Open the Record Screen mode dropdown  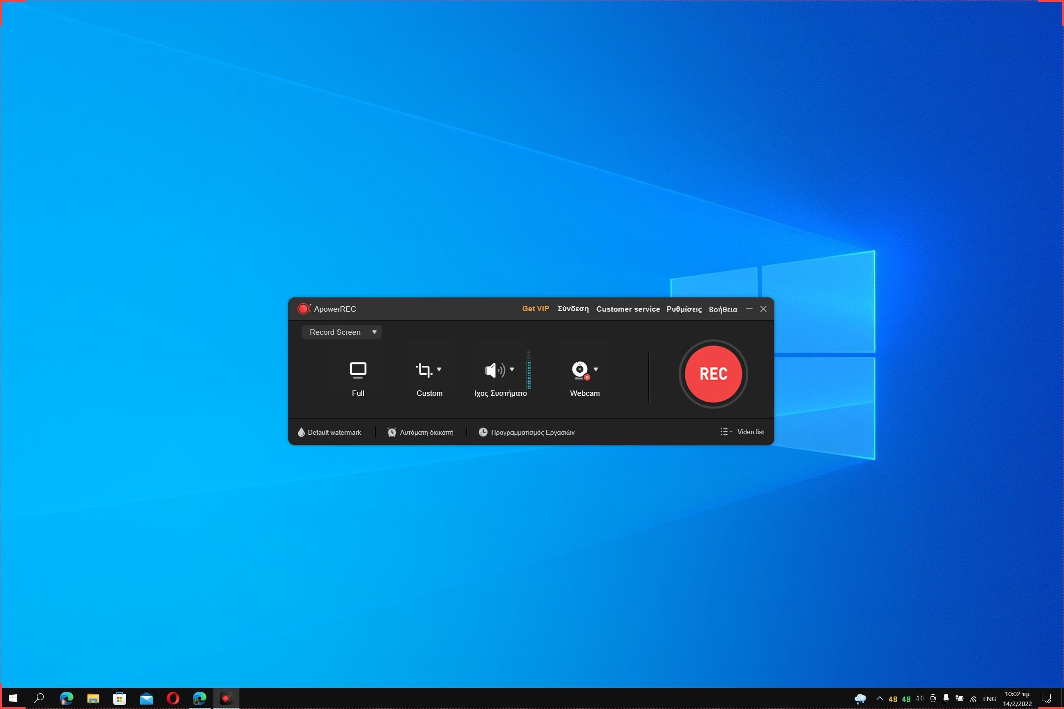point(342,332)
